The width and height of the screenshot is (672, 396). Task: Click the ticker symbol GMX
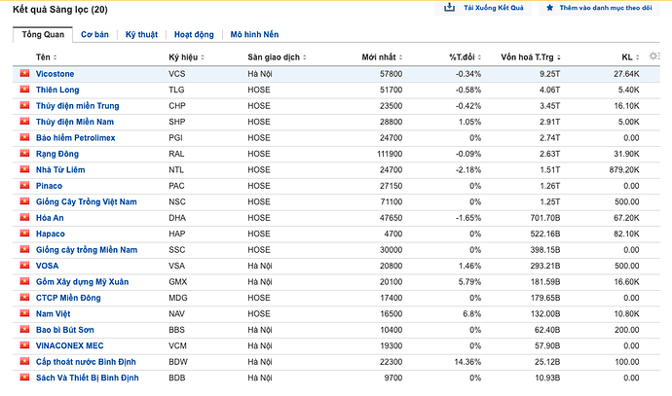coord(178,282)
